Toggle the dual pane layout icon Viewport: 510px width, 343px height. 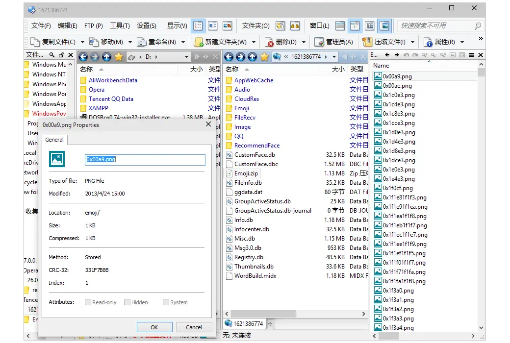355,25
